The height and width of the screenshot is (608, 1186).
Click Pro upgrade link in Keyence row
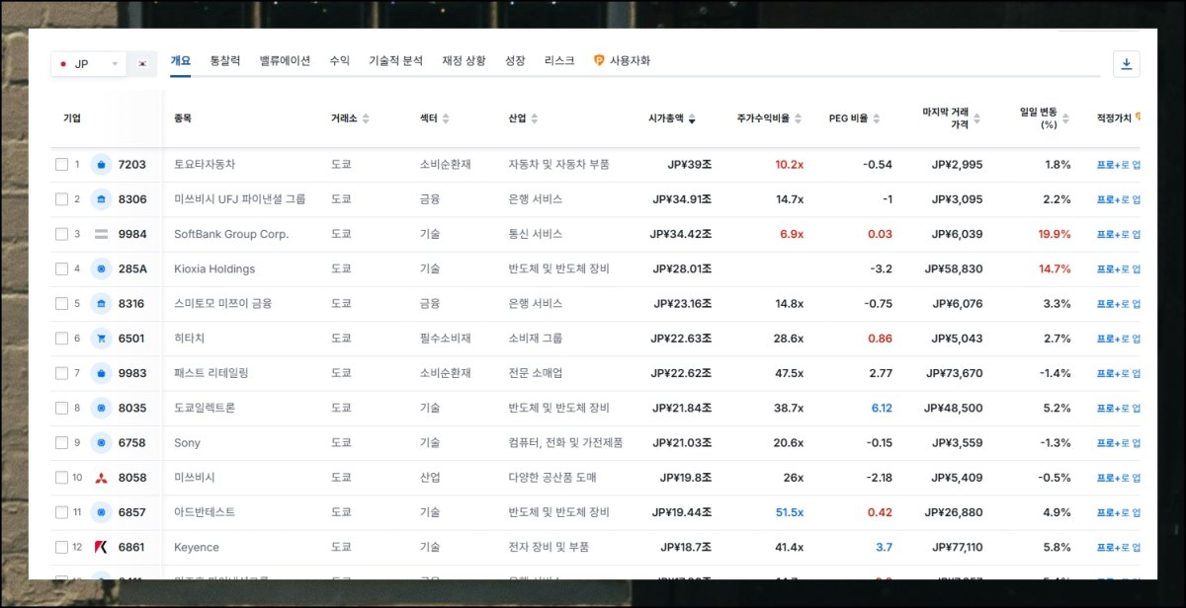(1119, 547)
